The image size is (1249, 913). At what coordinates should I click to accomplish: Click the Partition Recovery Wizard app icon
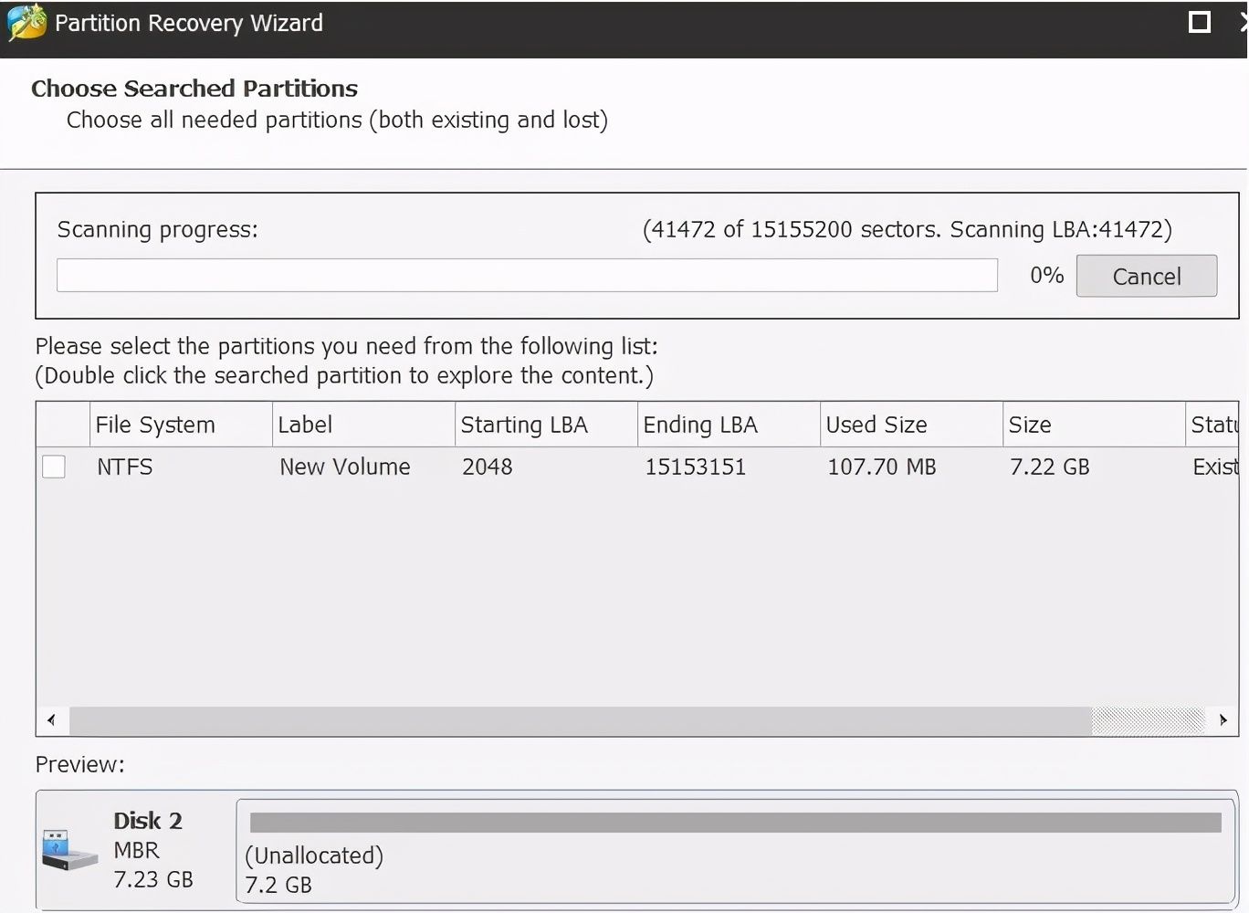click(26, 23)
